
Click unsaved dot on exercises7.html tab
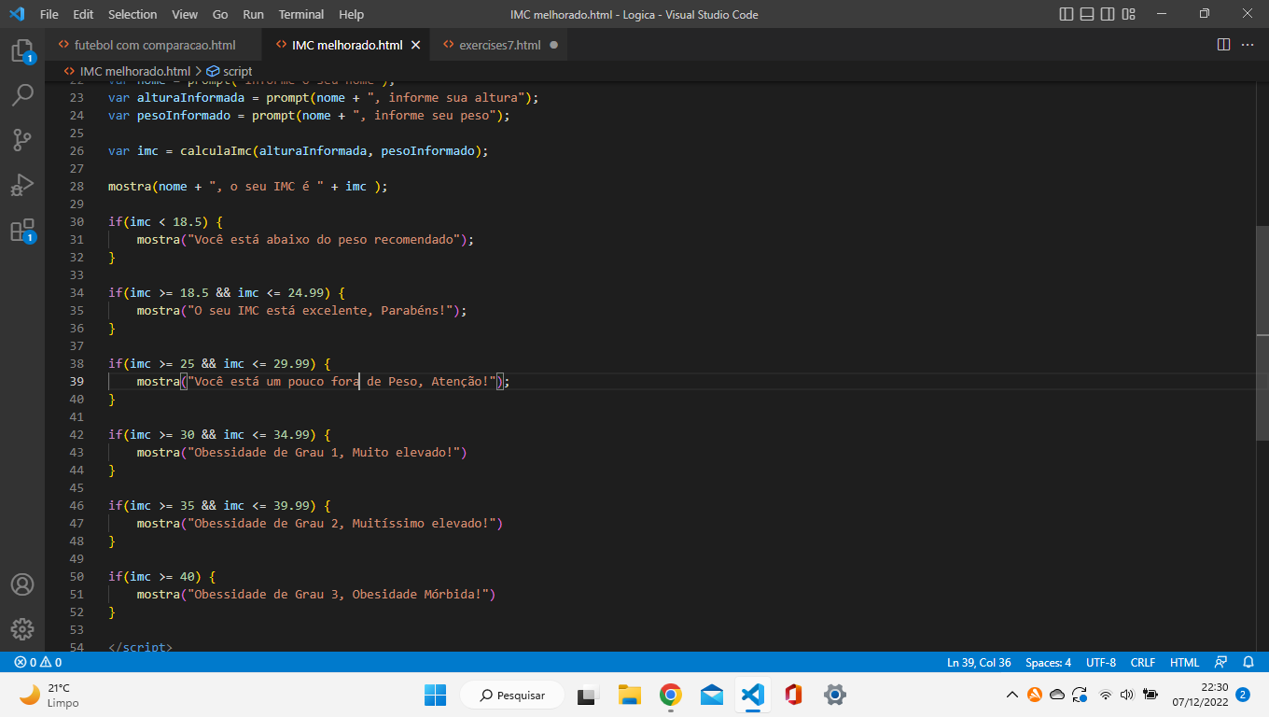554,45
